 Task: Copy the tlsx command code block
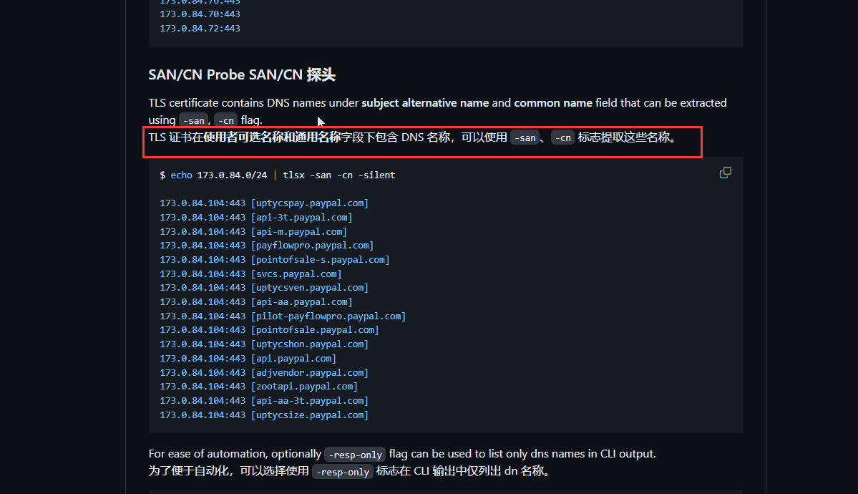725,173
